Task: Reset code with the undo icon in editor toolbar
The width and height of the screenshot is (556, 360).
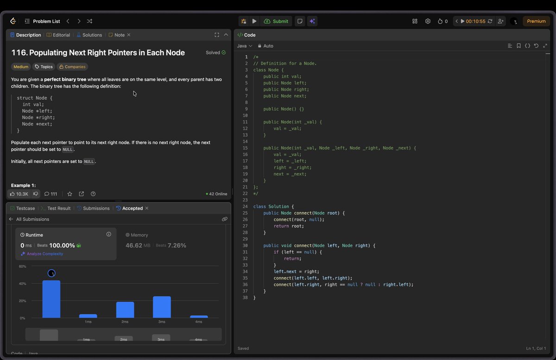Action: 536,45
